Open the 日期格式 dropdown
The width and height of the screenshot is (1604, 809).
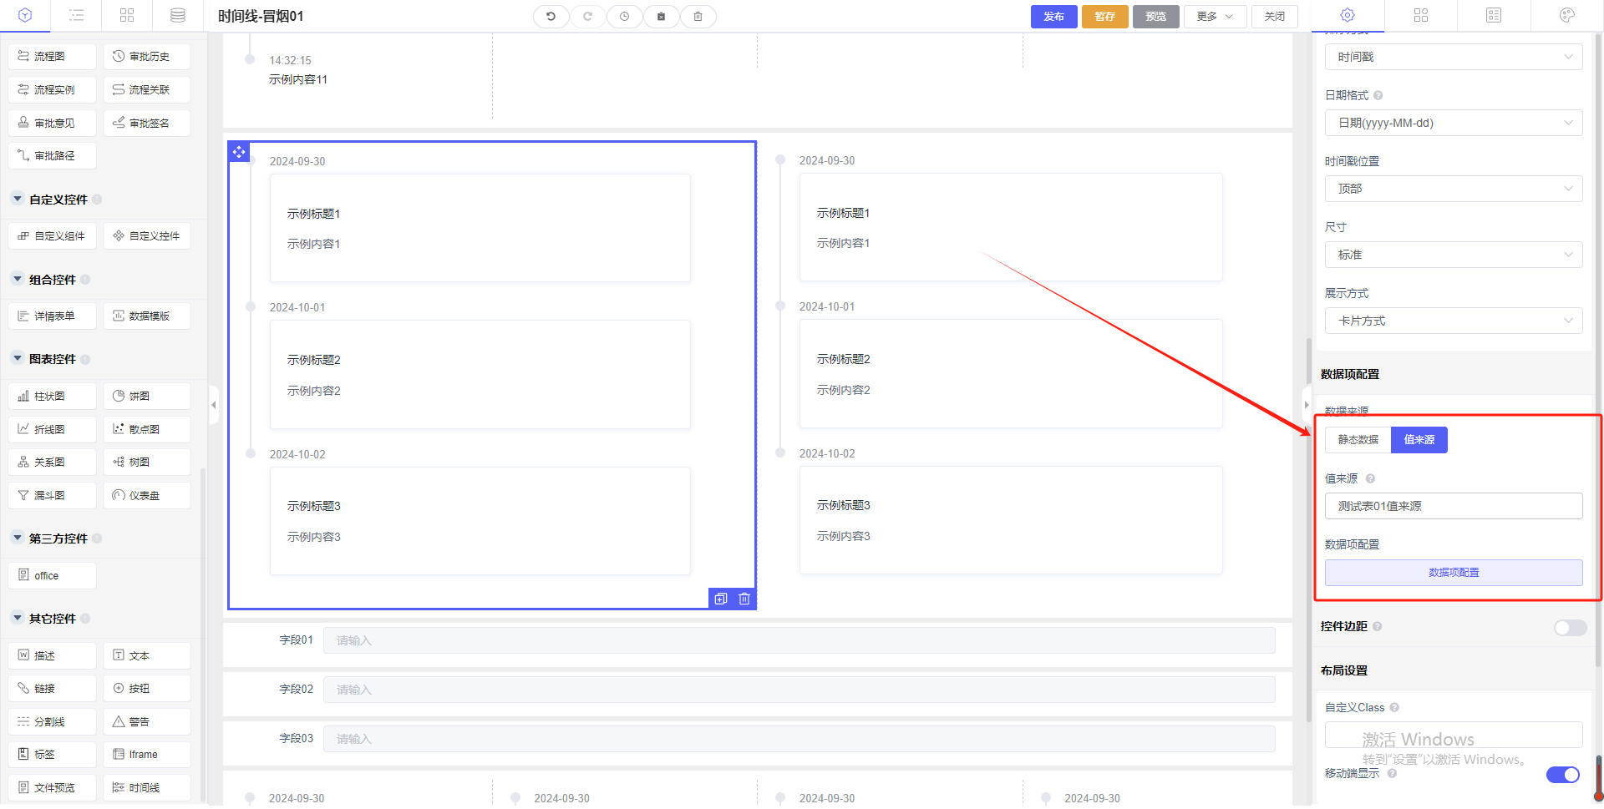pos(1453,123)
